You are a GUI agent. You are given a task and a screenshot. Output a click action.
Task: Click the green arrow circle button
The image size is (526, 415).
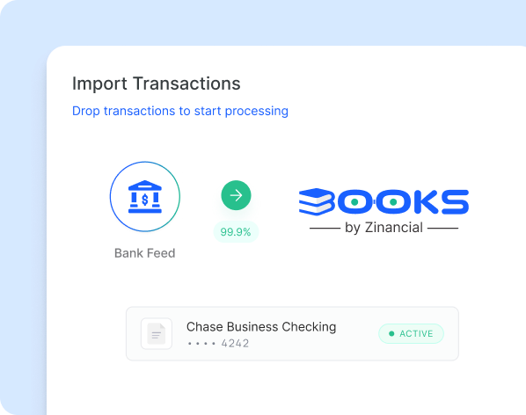click(236, 195)
